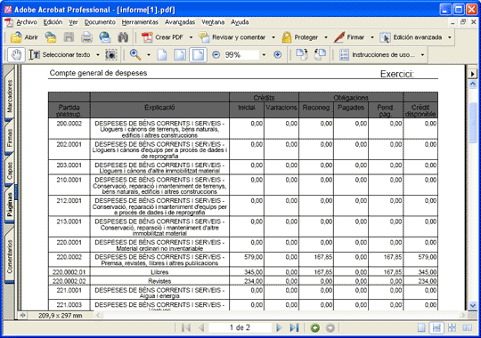Switch to continuous page layout
Screen dimensions: 481x338
click(436, 328)
